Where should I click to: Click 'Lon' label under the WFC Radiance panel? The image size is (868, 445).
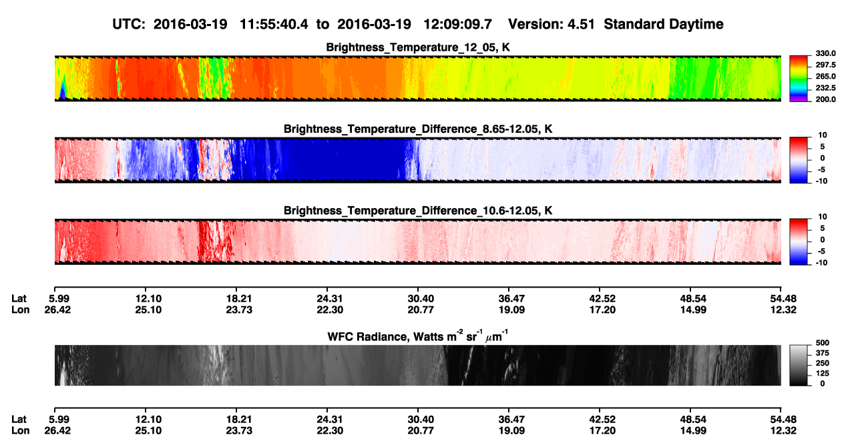point(21,431)
